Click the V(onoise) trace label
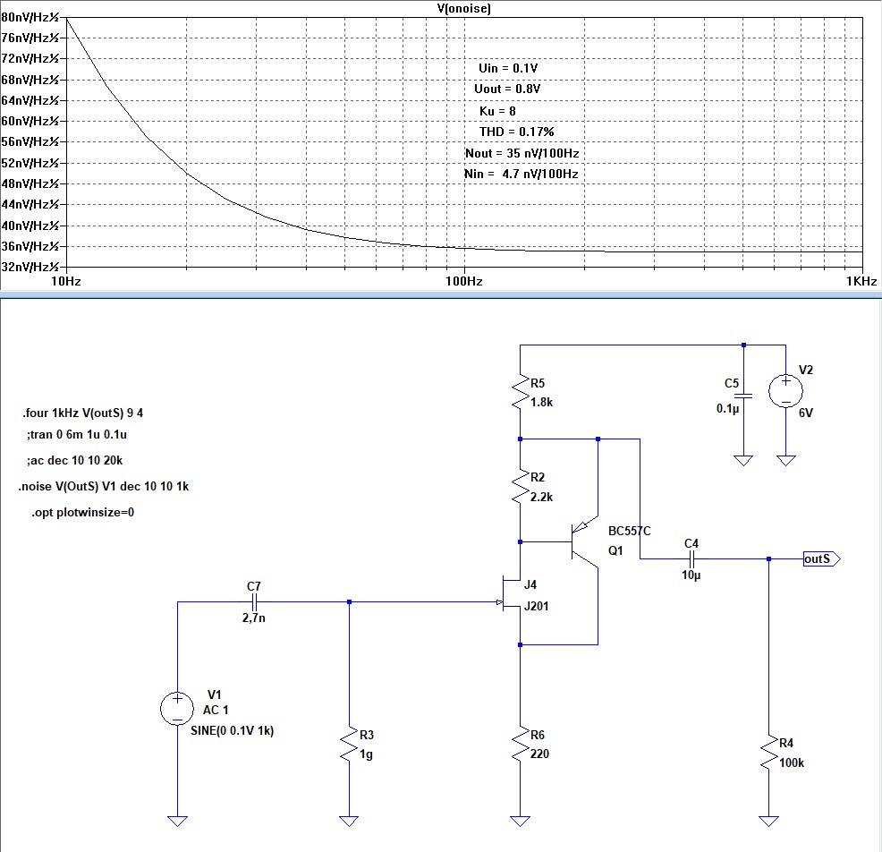The width and height of the screenshot is (882, 852). 462,8
